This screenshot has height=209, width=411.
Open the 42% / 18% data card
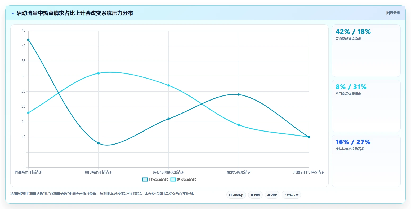[366, 51]
